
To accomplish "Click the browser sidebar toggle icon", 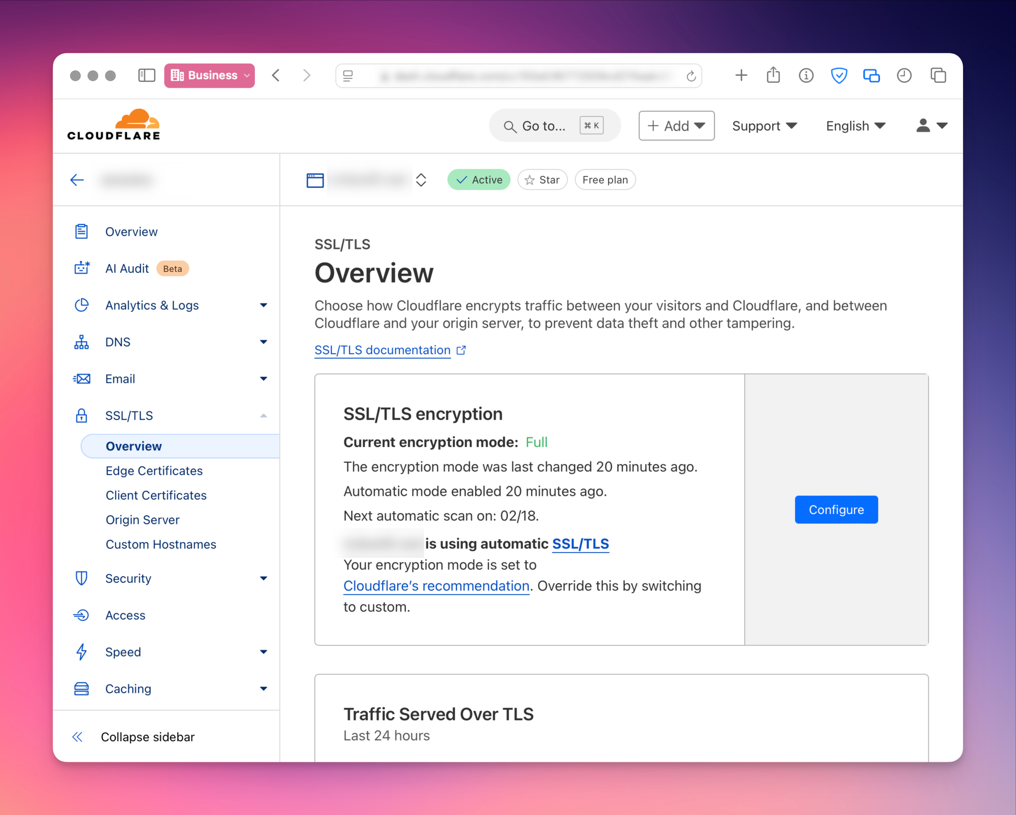I will [x=146, y=76].
